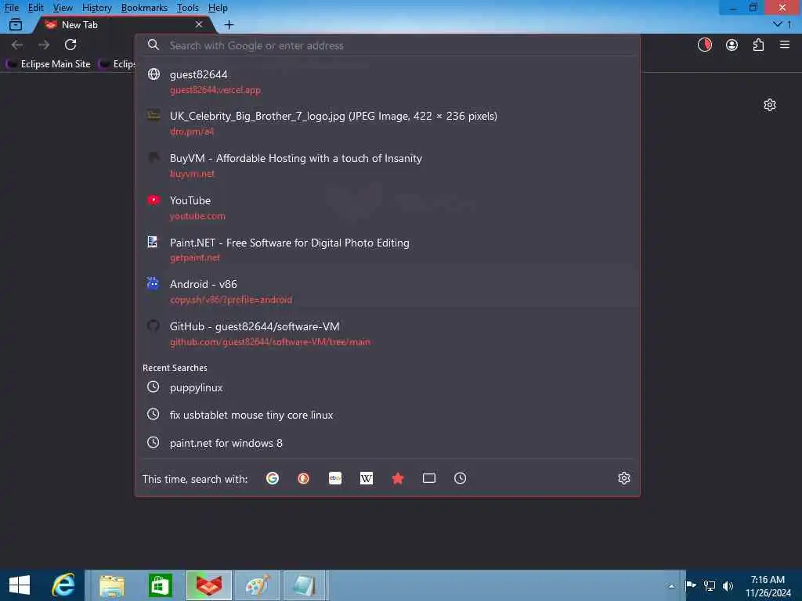Close the New Tab tab
This screenshot has height=601, width=802.
(199, 24)
